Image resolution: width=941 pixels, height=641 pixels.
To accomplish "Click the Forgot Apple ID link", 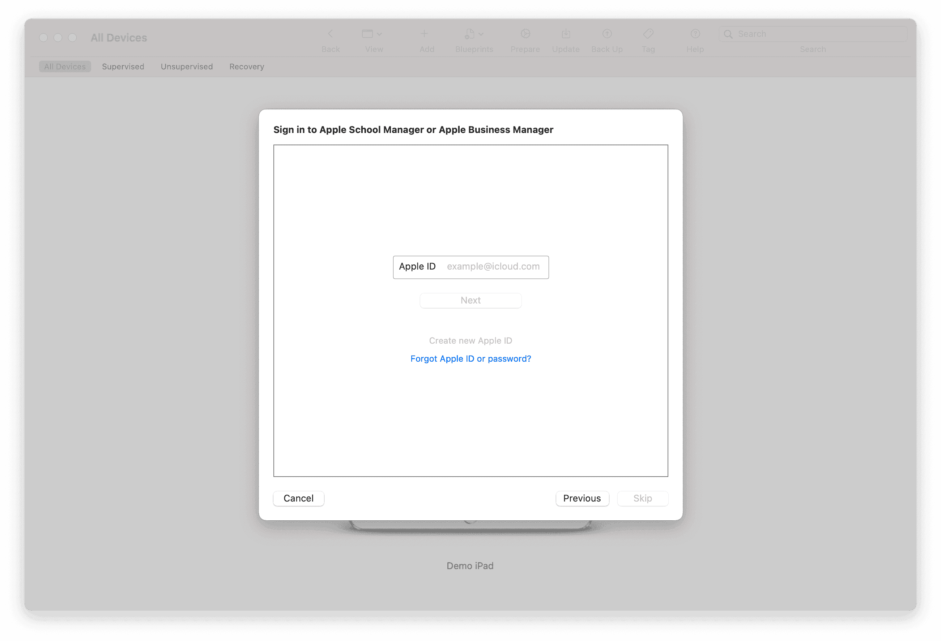I will (x=470, y=359).
